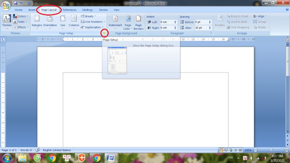This screenshot has height=163, width=290.
Task: Open the References tab
Action: click(70, 10)
